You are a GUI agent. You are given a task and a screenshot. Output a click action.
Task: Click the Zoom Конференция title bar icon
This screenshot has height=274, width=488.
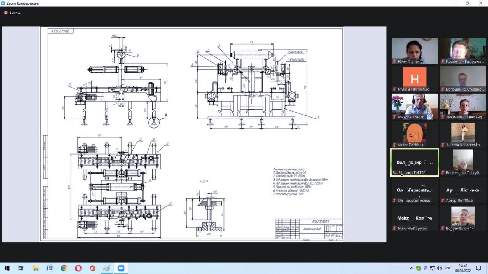3,3
